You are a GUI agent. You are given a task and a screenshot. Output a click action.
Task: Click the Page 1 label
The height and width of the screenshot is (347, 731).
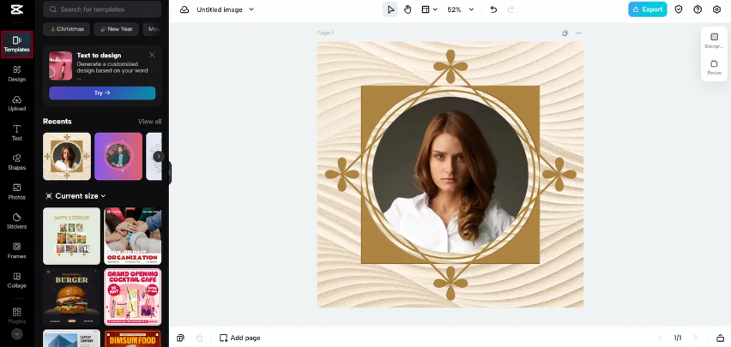point(325,33)
